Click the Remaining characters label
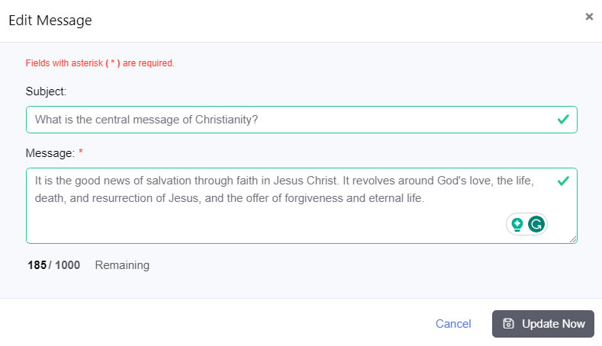The width and height of the screenshot is (602, 346). [x=122, y=265]
